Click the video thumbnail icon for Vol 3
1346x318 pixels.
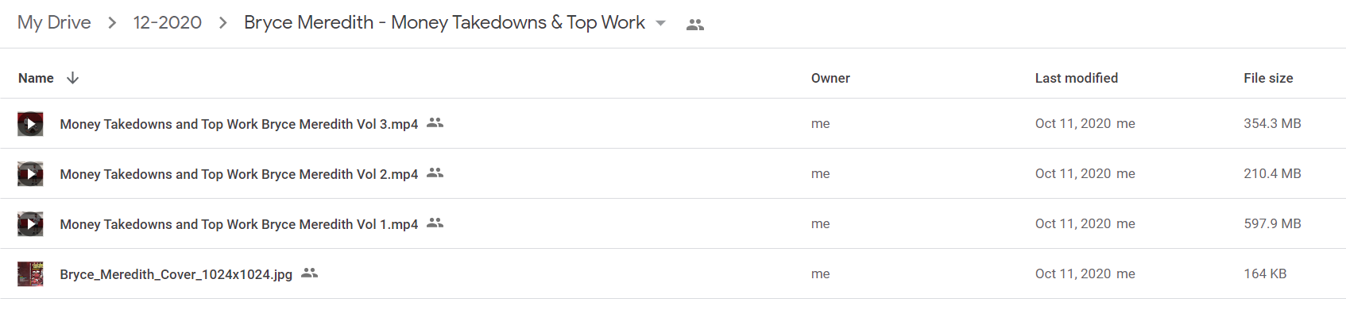click(30, 124)
